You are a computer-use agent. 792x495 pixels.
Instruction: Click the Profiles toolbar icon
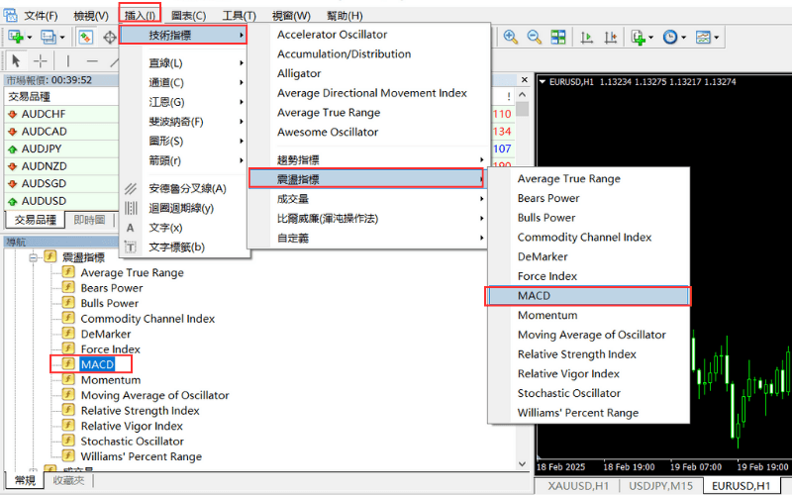click(x=49, y=37)
